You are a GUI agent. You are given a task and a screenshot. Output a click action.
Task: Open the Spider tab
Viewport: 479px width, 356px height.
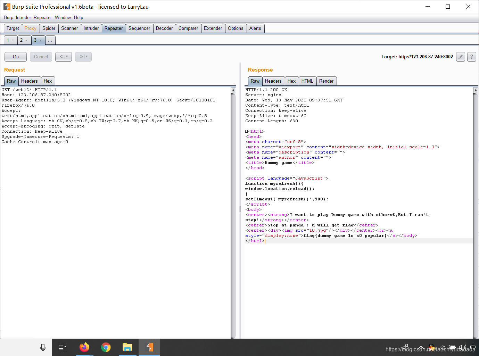[49, 28]
